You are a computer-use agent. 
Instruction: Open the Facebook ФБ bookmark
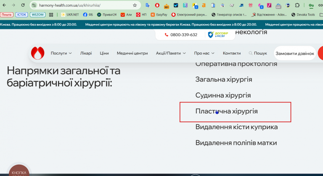88,15
